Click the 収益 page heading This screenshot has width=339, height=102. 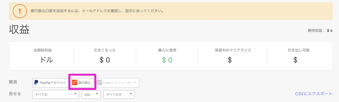click(x=19, y=30)
